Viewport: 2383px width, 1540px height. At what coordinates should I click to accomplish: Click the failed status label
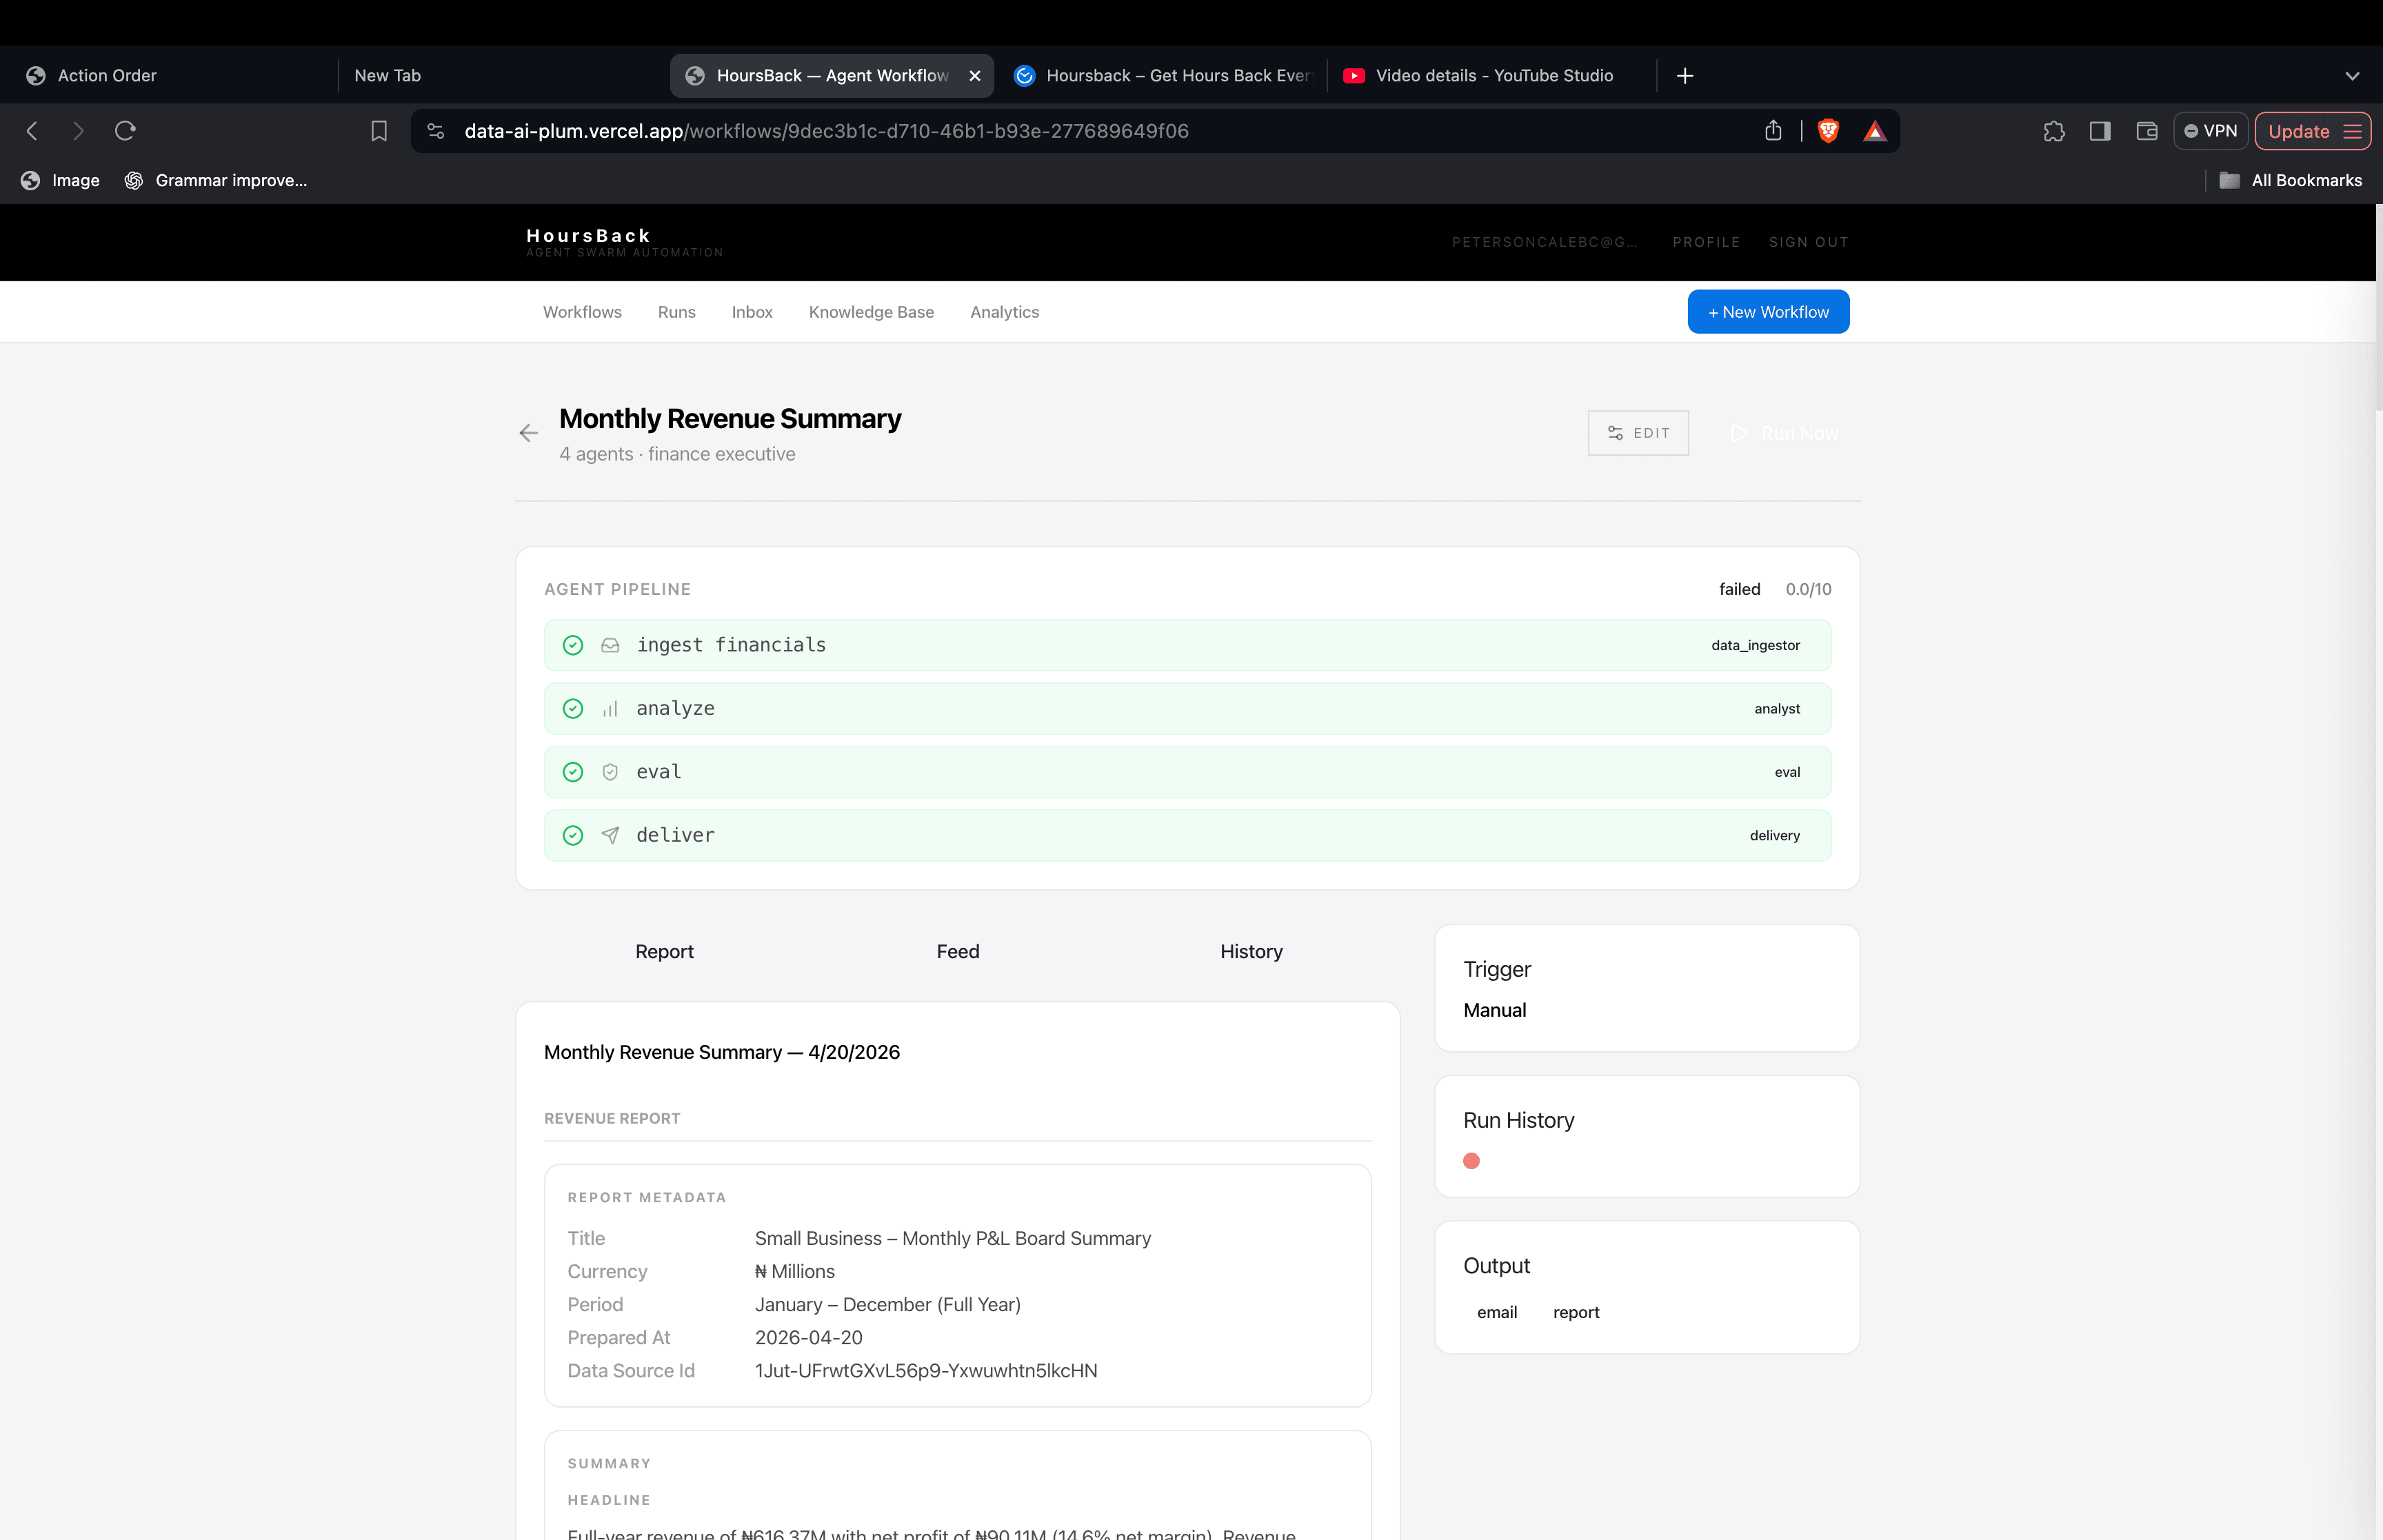click(x=1739, y=589)
